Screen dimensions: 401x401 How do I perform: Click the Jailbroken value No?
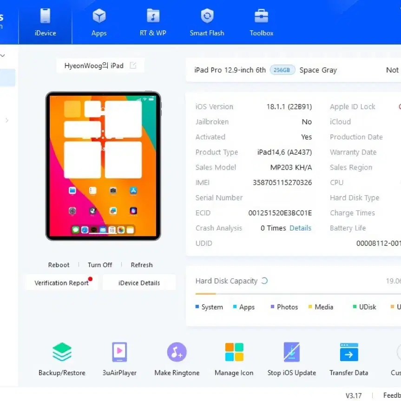coord(307,122)
